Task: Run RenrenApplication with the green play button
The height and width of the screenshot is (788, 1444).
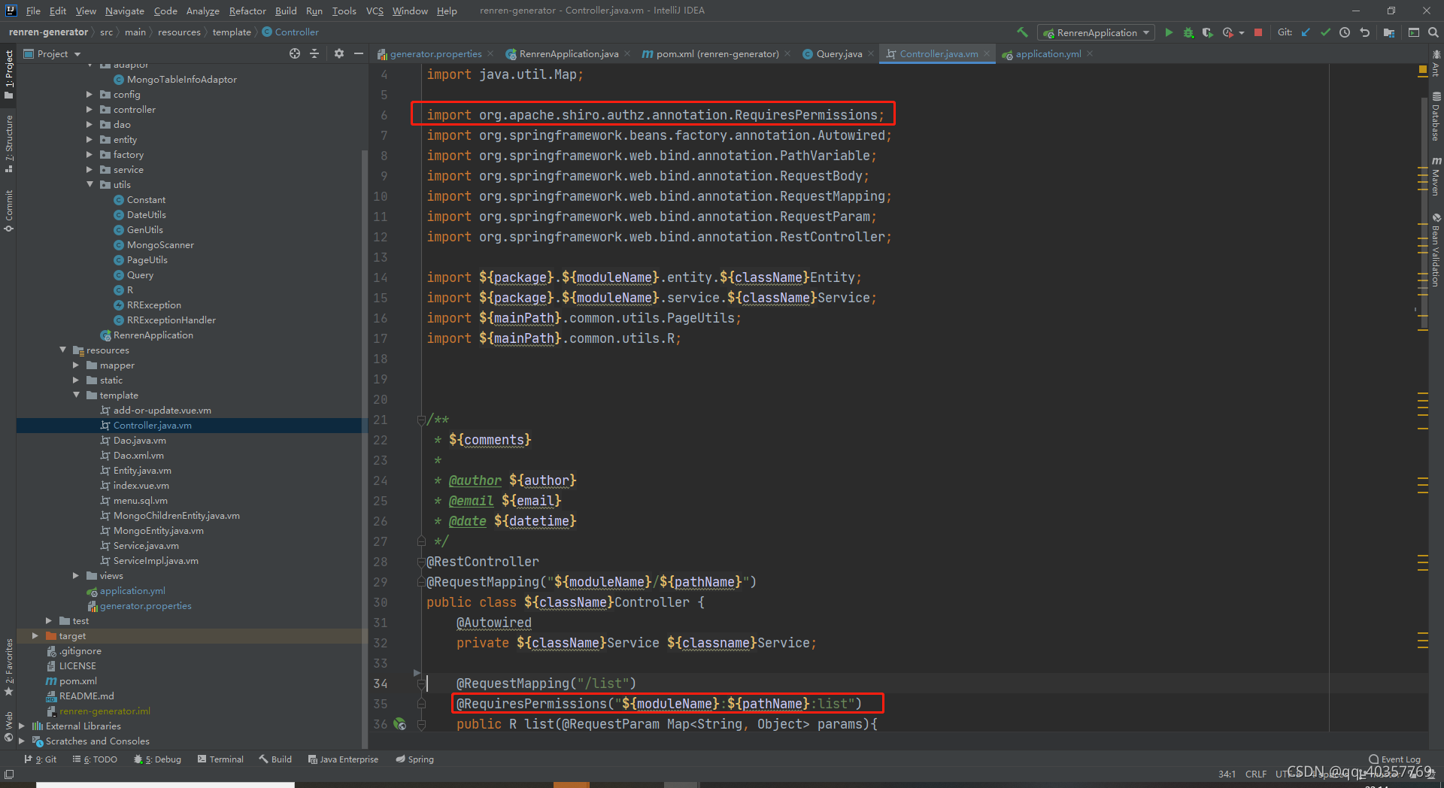Action: pyautogui.click(x=1169, y=32)
